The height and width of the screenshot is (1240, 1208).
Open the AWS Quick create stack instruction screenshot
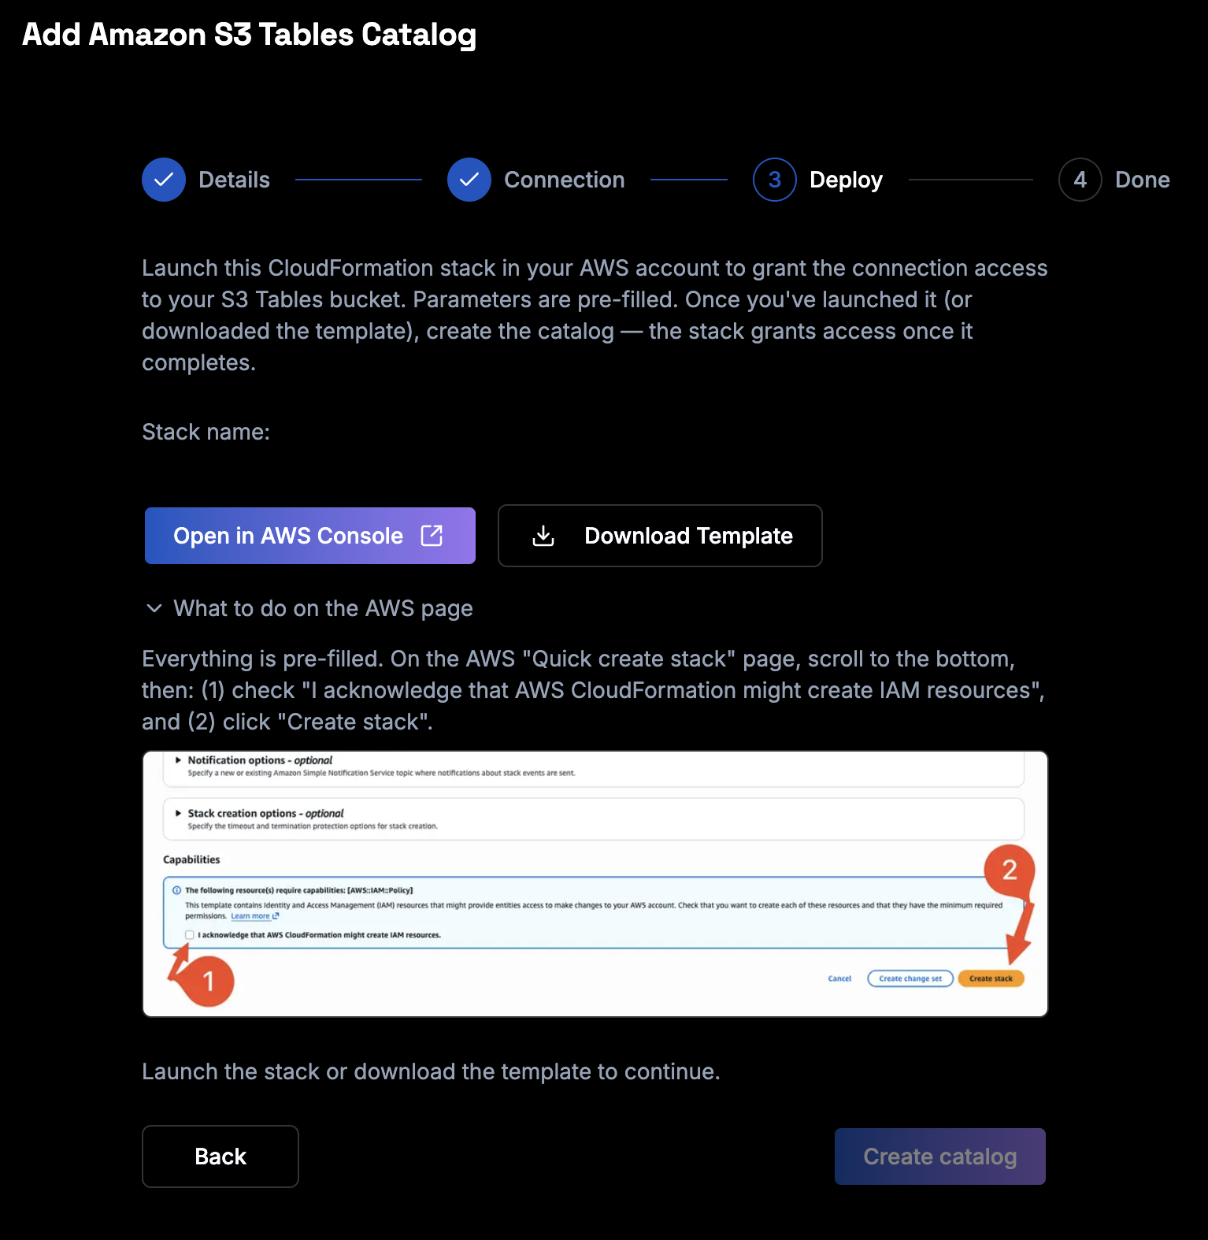(595, 884)
